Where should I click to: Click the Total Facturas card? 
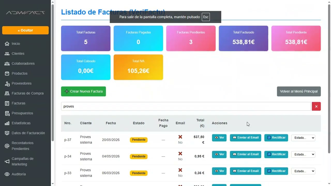click(x=86, y=38)
